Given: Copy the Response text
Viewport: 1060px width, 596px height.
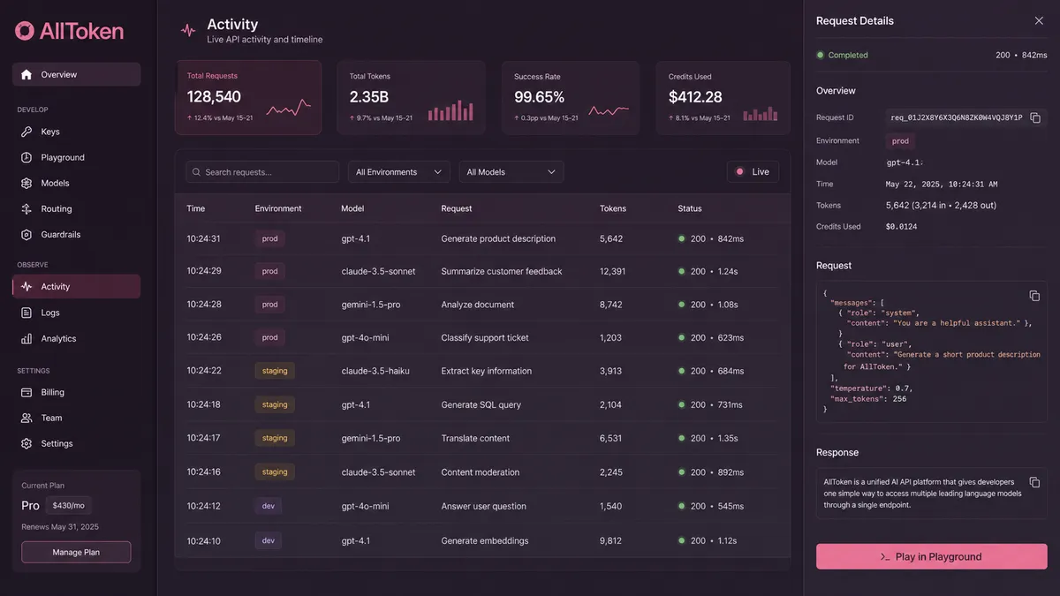Looking at the screenshot, I should (1034, 482).
